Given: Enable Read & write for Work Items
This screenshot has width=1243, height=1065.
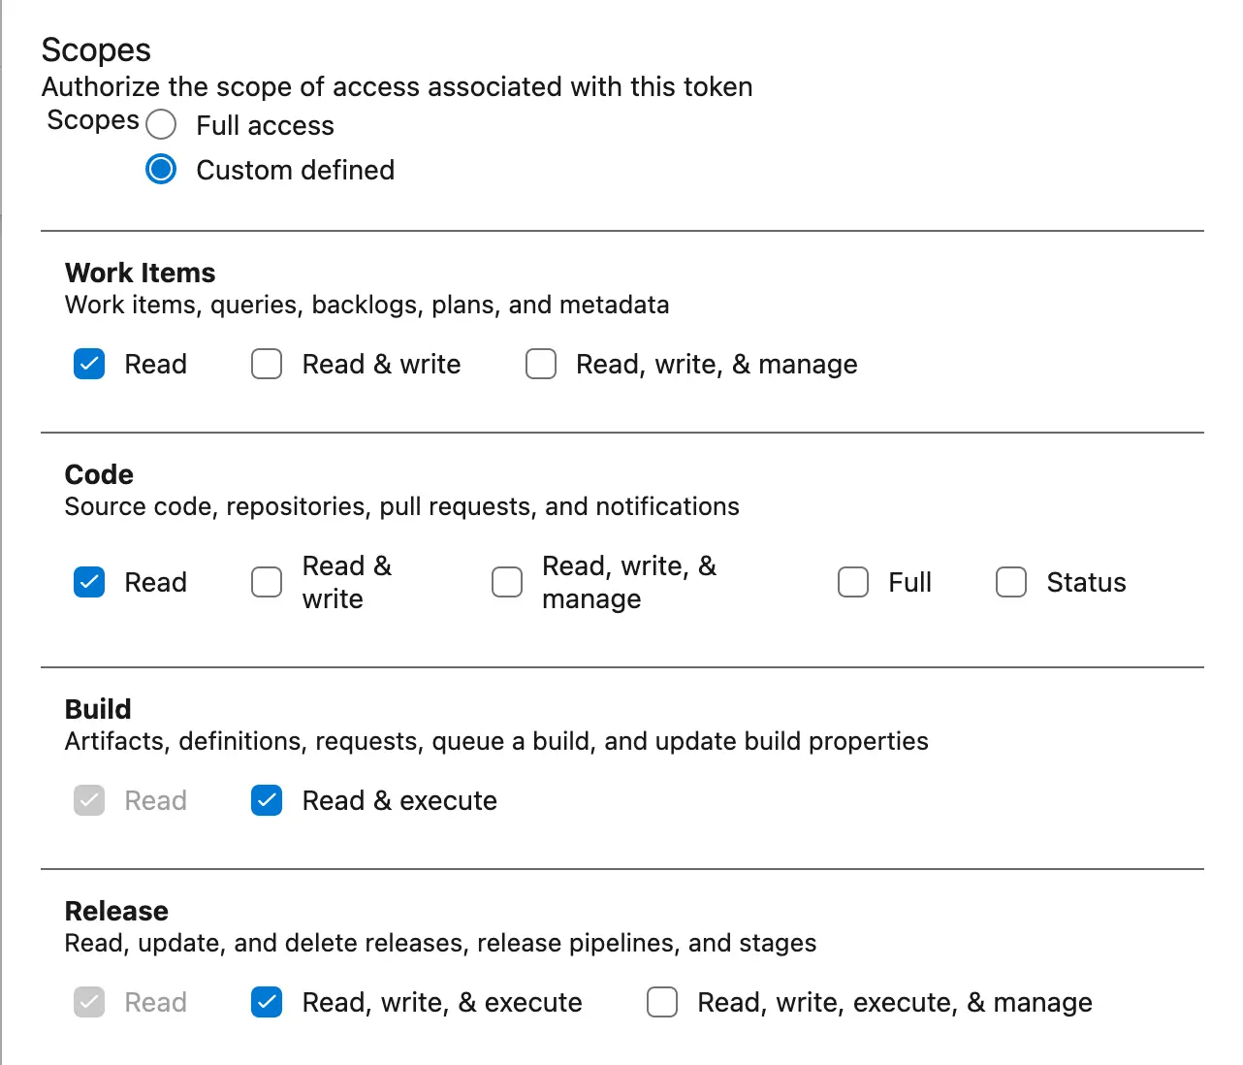Looking at the screenshot, I should pos(266,364).
